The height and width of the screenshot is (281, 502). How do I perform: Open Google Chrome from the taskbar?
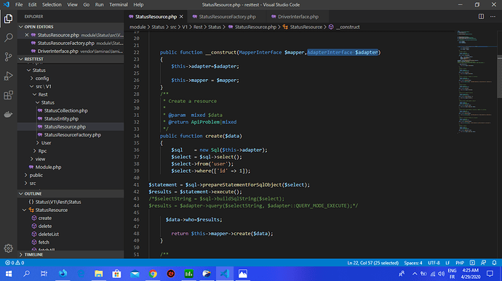pos(153,274)
